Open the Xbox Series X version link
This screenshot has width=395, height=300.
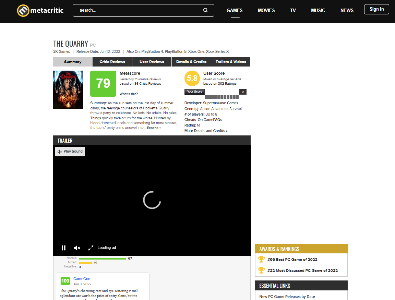[217, 52]
